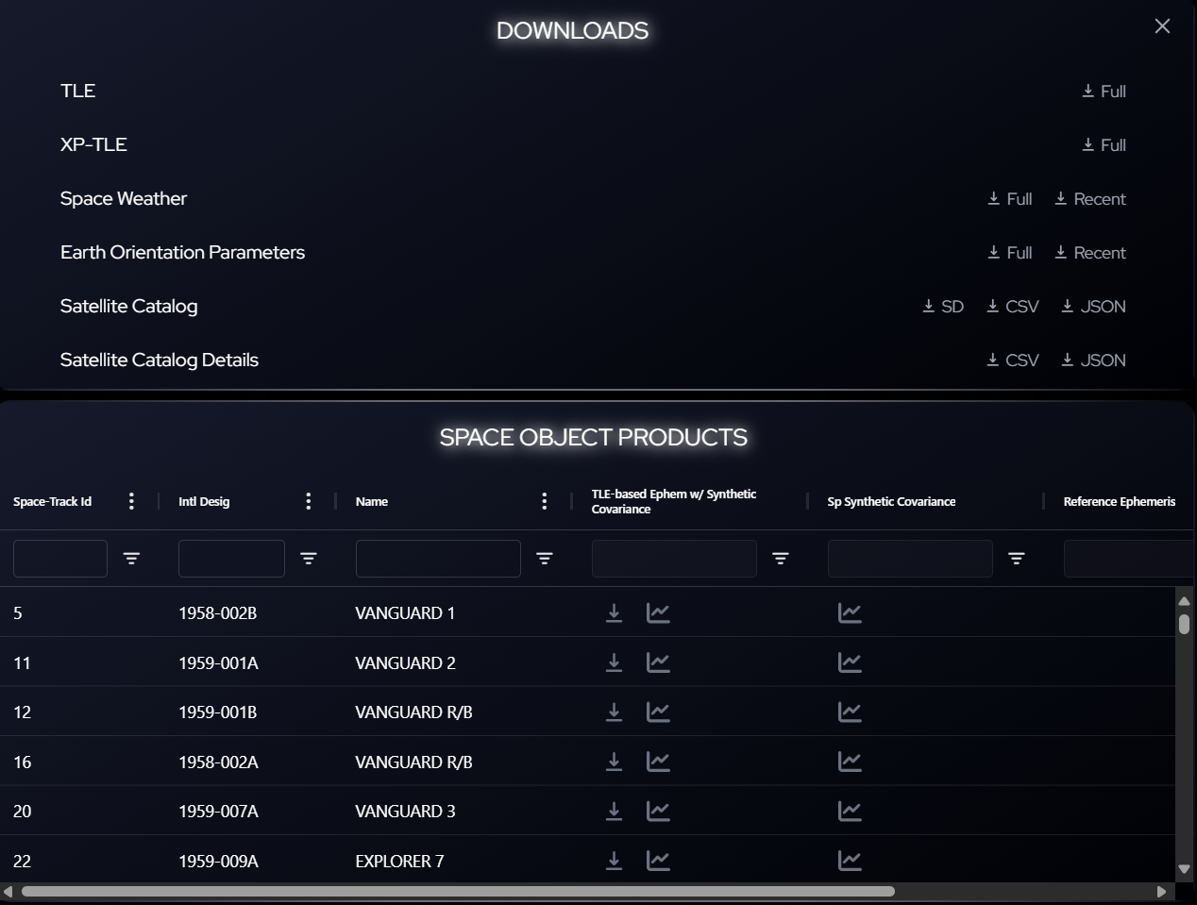This screenshot has width=1197, height=905.
Task: Click the vertical scrollbar down arrow
Action: coord(1184,869)
